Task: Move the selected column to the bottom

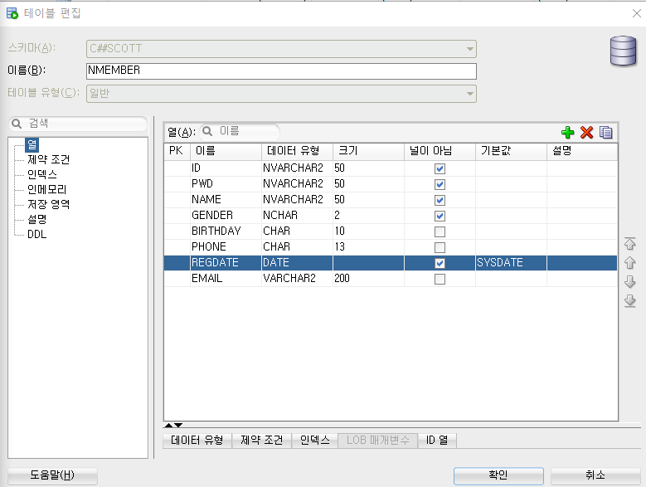Action: pyautogui.click(x=629, y=301)
